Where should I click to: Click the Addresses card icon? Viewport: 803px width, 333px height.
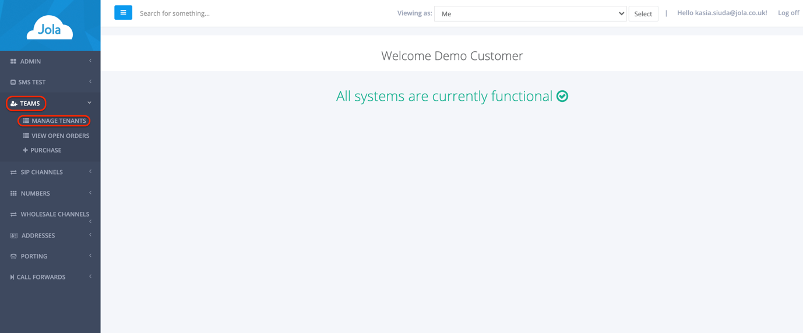pos(14,235)
